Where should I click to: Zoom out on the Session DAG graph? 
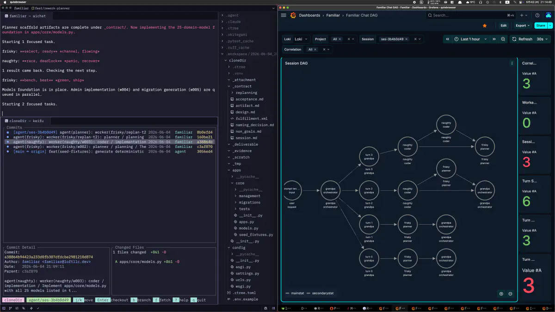(510, 294)
